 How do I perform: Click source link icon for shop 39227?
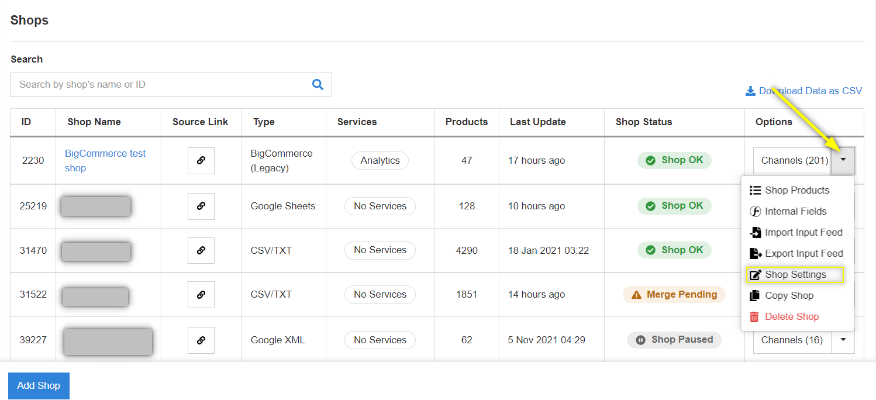point(201,340)
